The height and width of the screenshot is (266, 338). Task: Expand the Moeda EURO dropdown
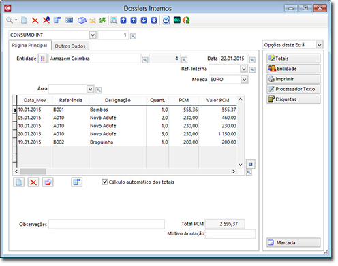click(244, 80)
